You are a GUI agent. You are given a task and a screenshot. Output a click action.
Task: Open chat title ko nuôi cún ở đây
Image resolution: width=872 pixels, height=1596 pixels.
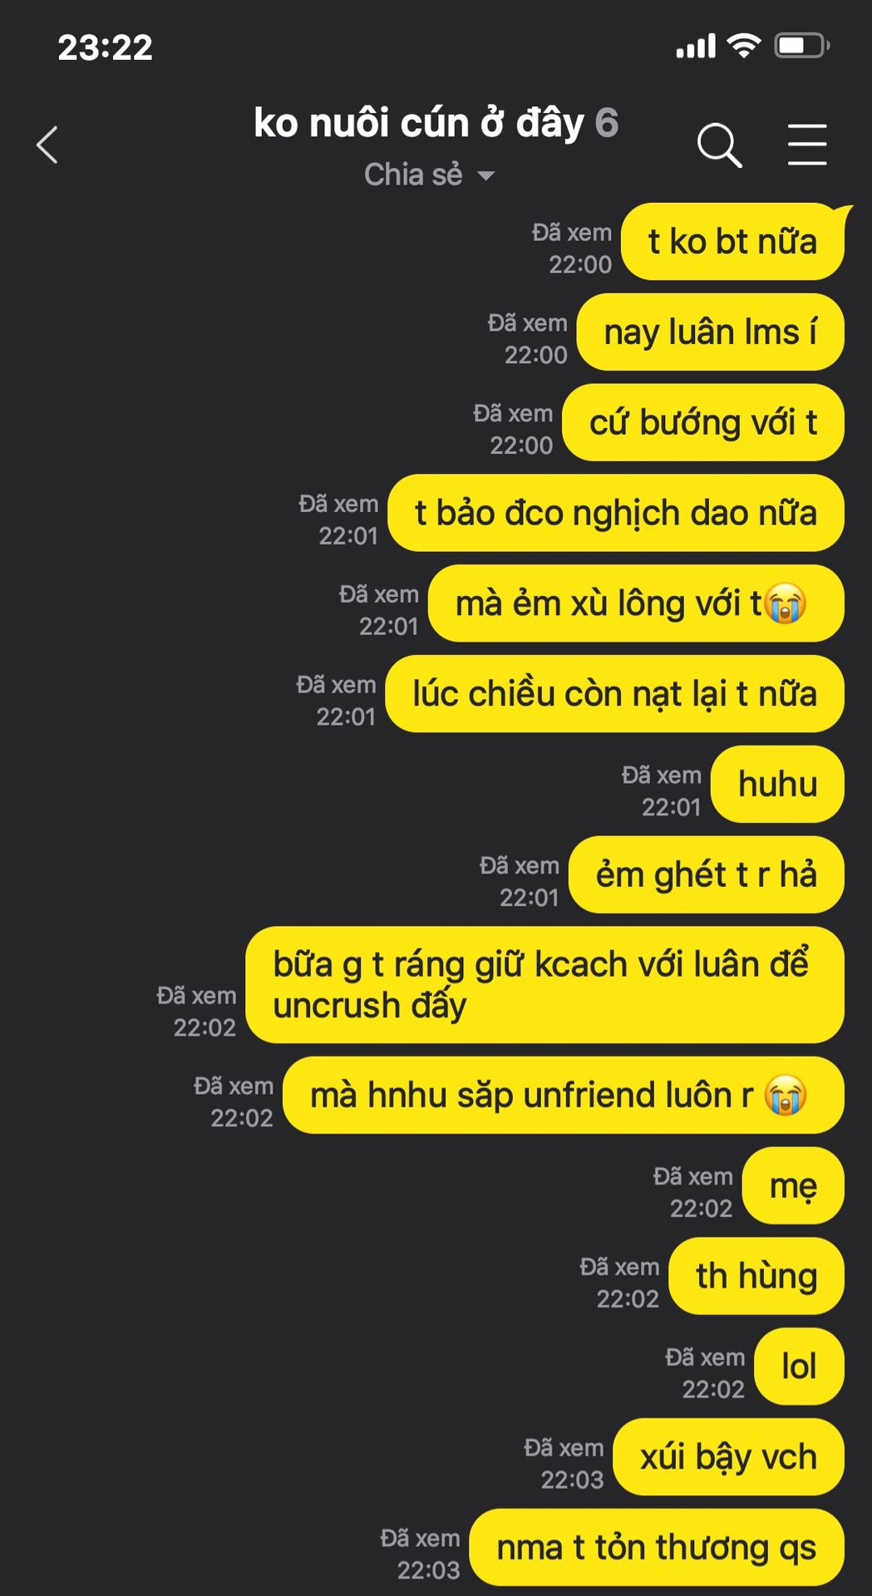coord(419,123)
